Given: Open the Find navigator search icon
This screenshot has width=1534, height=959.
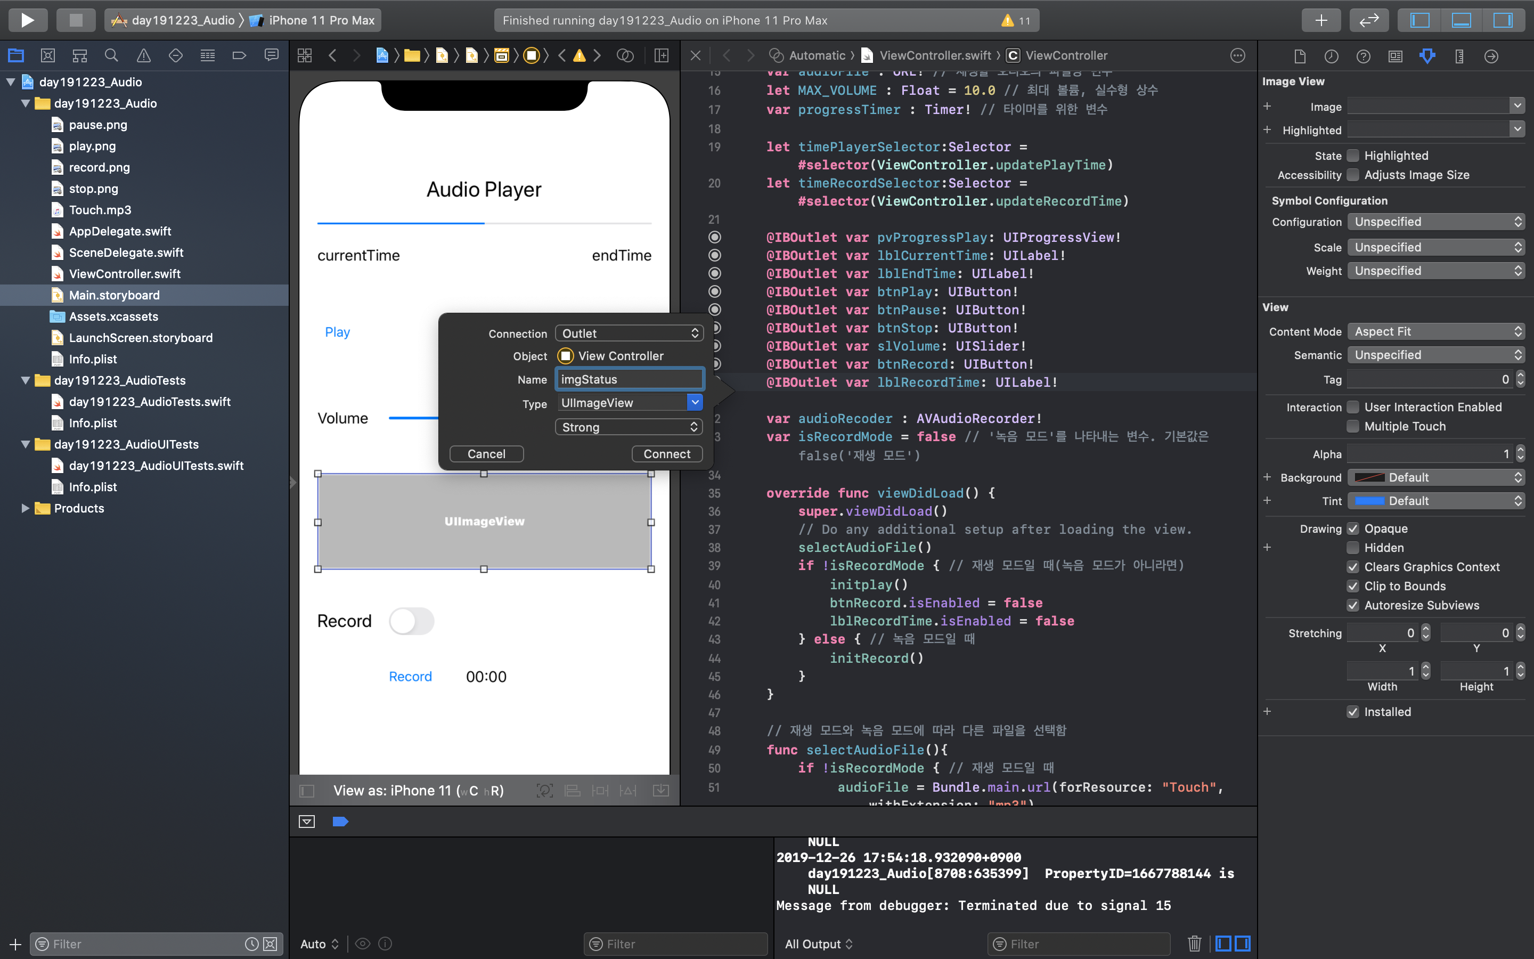Looking at the screenshot, I should tap(111, 56).
